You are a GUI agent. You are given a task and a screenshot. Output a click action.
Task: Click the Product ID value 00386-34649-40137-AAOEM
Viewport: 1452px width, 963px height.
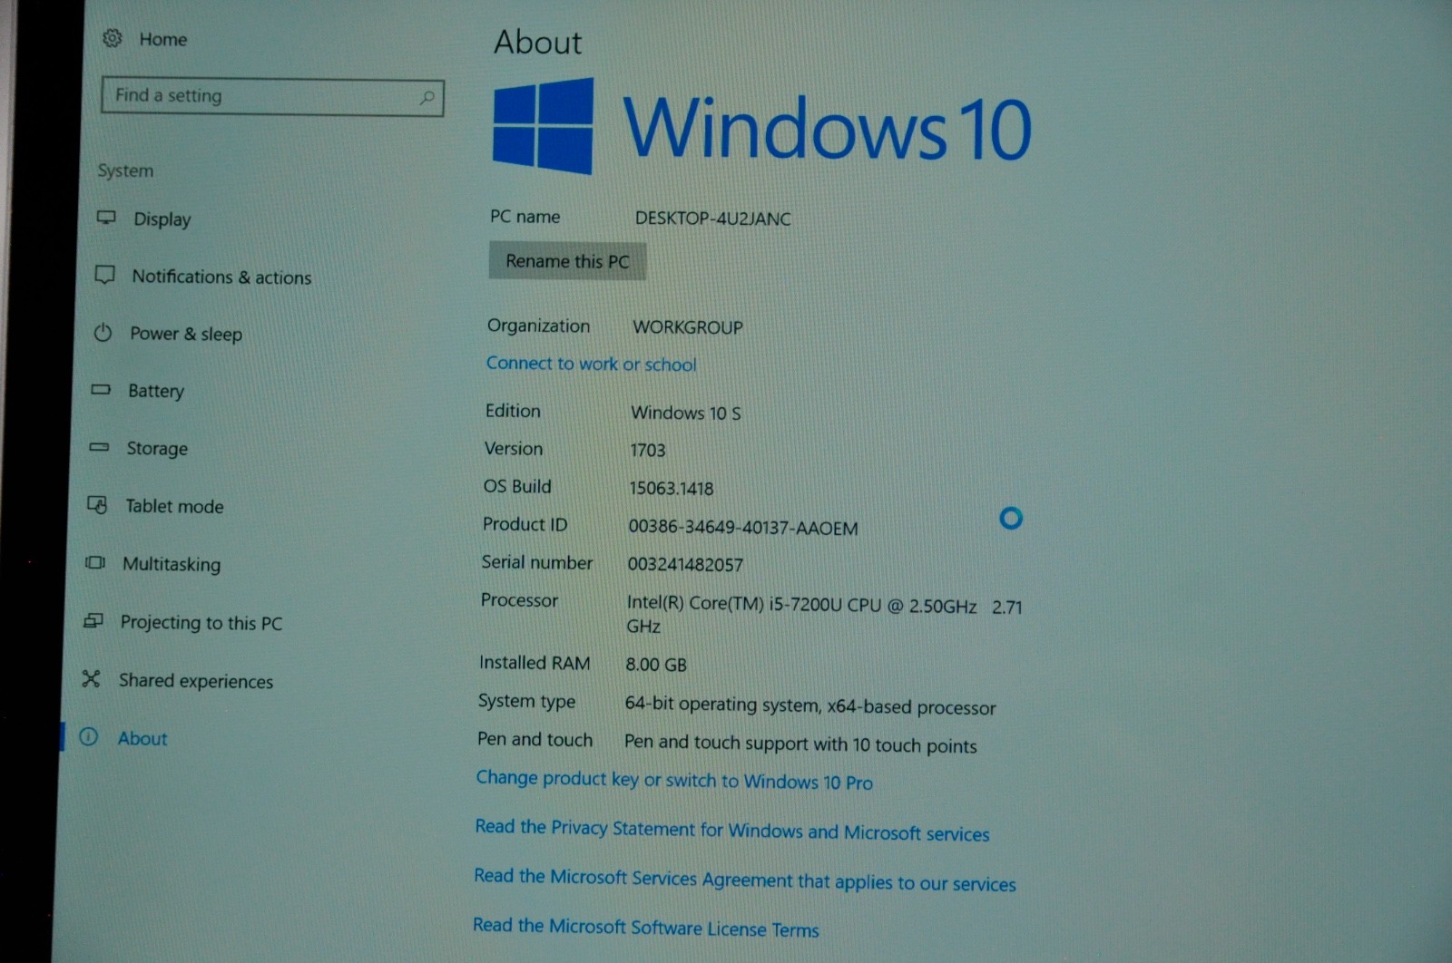743,528
